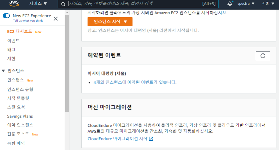Viewport: 279px width, 150px height.
Task: Open the 서울 region dropdown
Action: click(268, 4)
